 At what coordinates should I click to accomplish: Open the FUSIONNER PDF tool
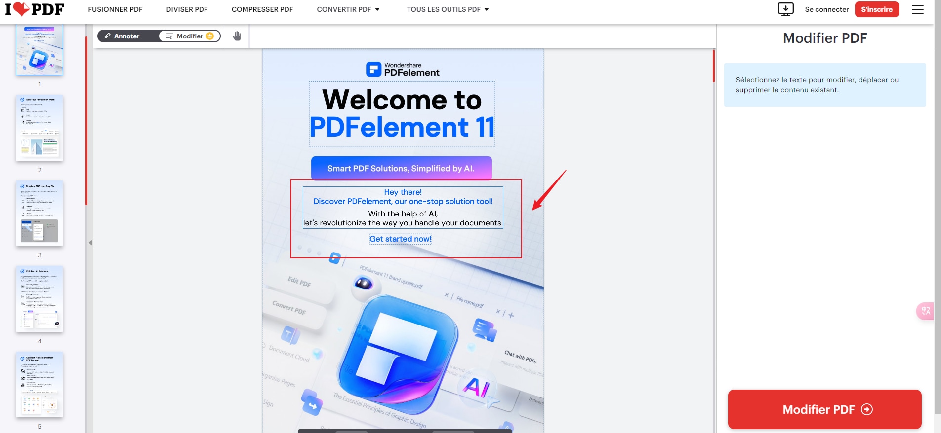click(x=115, y=9)
